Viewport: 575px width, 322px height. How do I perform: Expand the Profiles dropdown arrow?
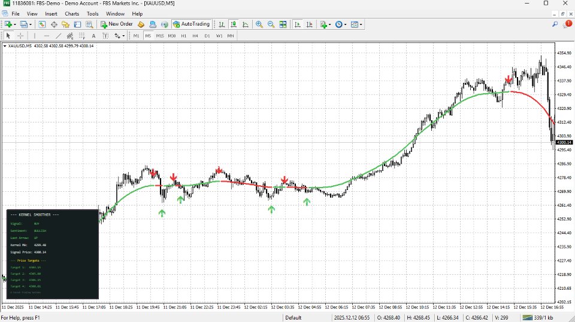click(31, 24)
